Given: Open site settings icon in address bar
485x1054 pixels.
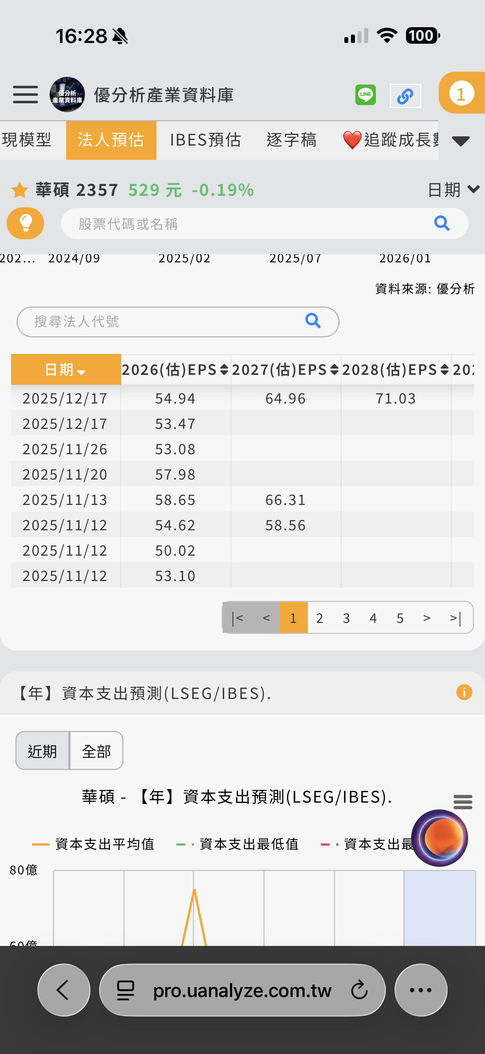Looking at the screenshot, I should tap(126, 990).
